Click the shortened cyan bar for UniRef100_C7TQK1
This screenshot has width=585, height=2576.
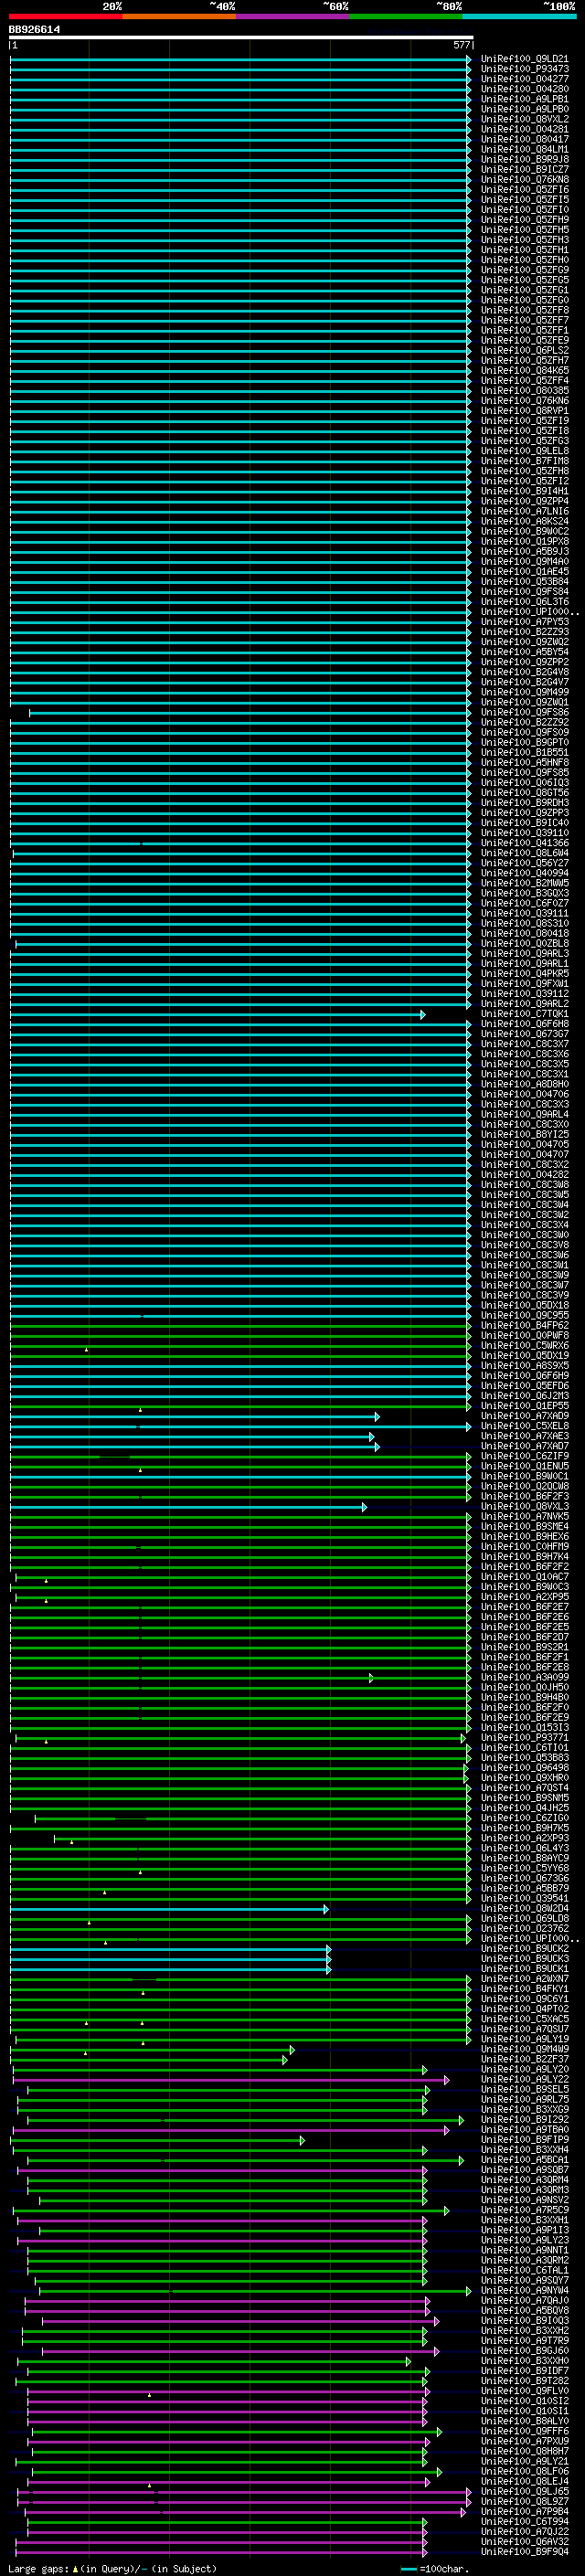tap(218, 1014)
